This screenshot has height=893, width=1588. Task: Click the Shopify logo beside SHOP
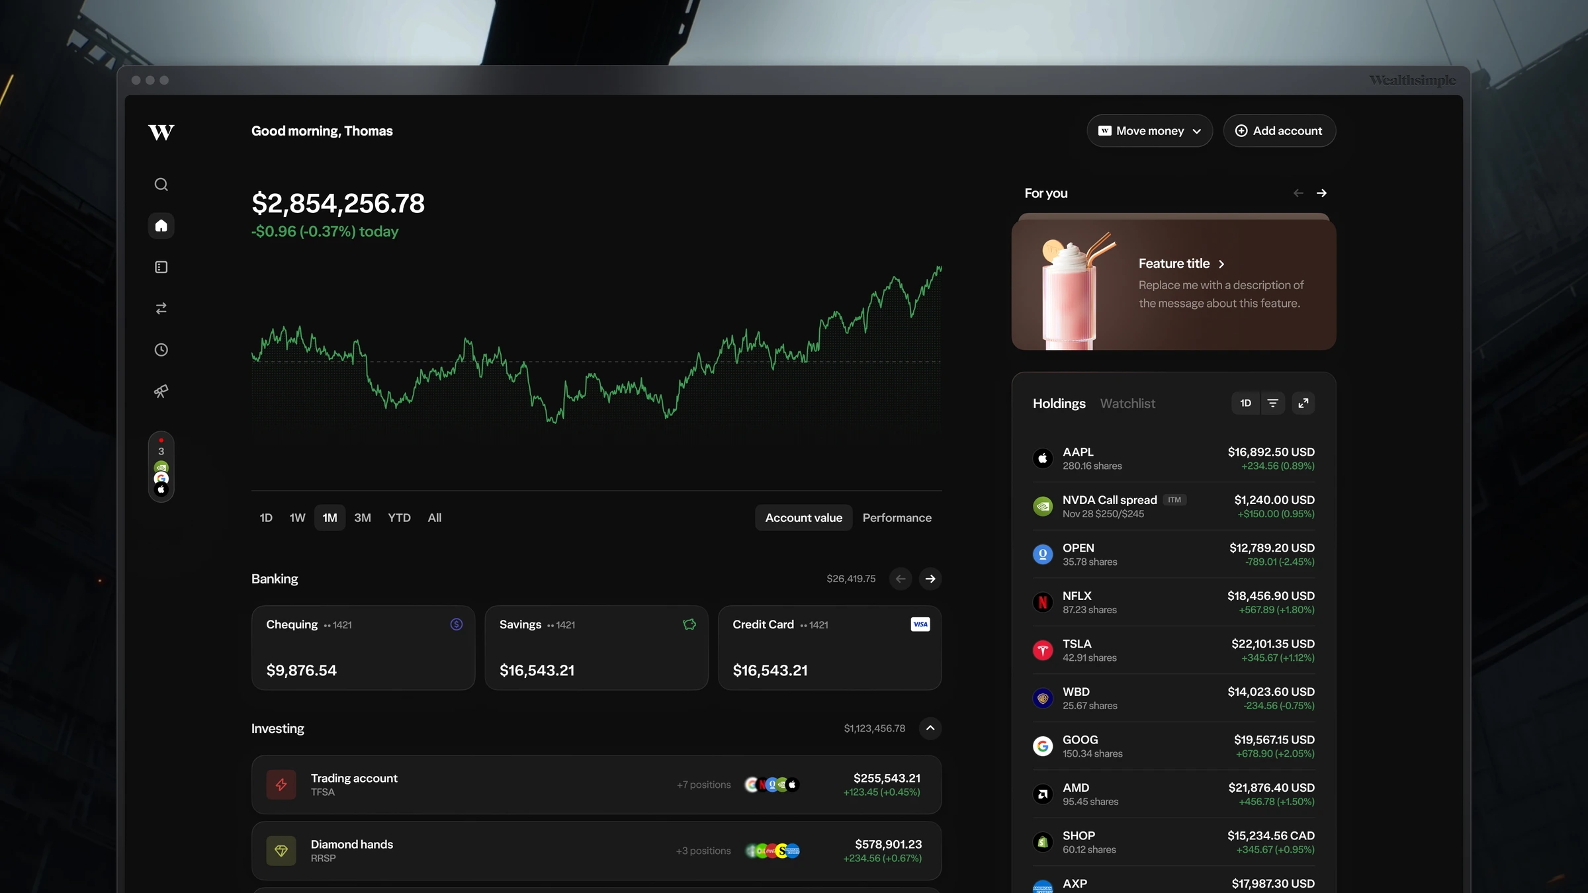point(1043,842)
